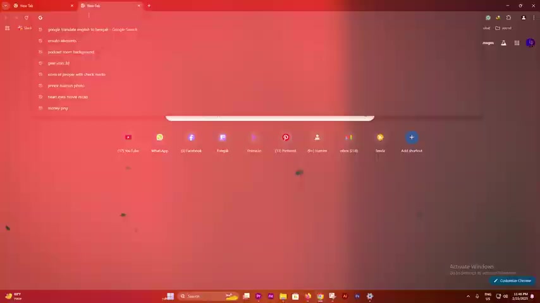Viewport: 540px width, 303px height.
Task: Open a new tab with the plus button
Action: pos(149,6)
